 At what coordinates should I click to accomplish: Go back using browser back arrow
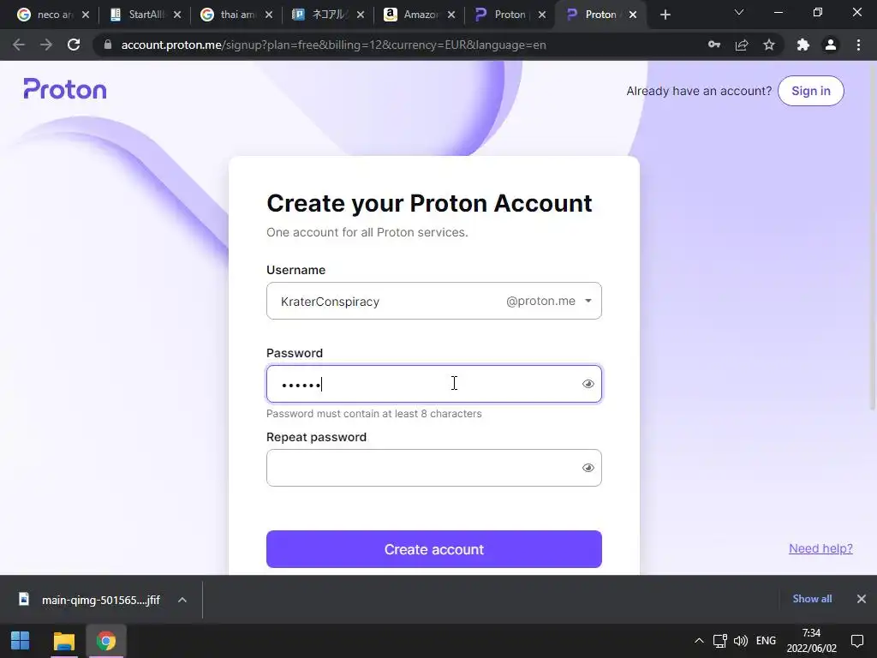[x=19, y=45]
